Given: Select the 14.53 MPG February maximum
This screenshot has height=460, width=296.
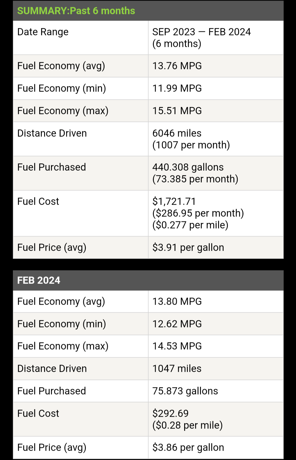Looking at the screenshot, I should click(x=177, y=346).
